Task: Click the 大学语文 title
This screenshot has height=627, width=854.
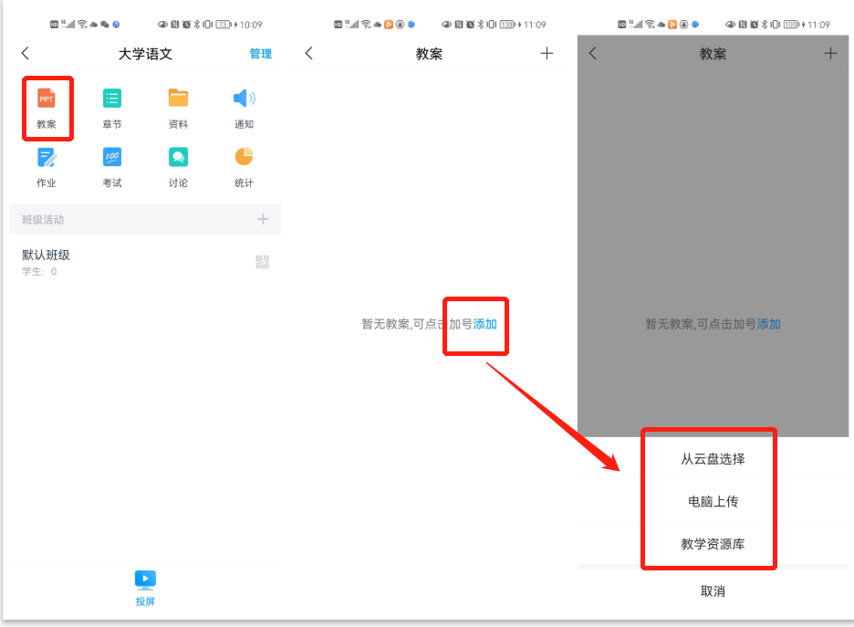Action: [x=145, y=54]
